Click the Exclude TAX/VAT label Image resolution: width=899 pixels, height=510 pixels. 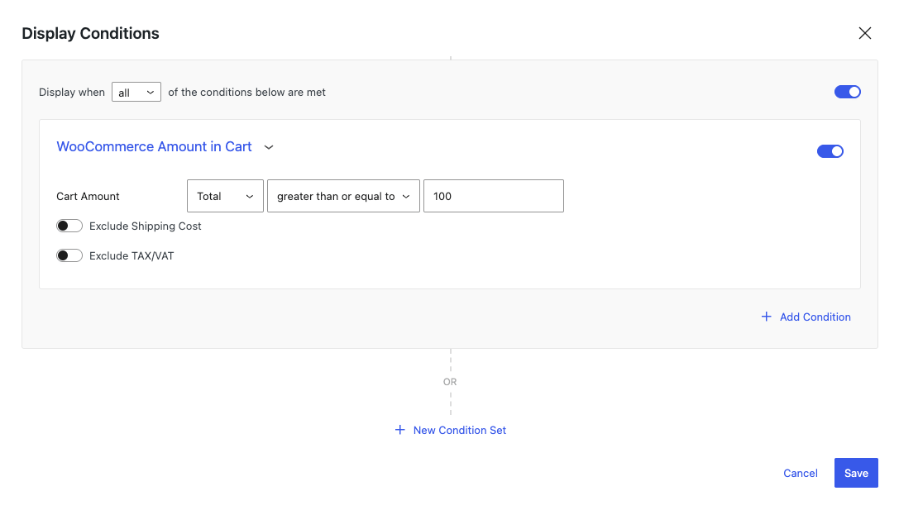132,256
